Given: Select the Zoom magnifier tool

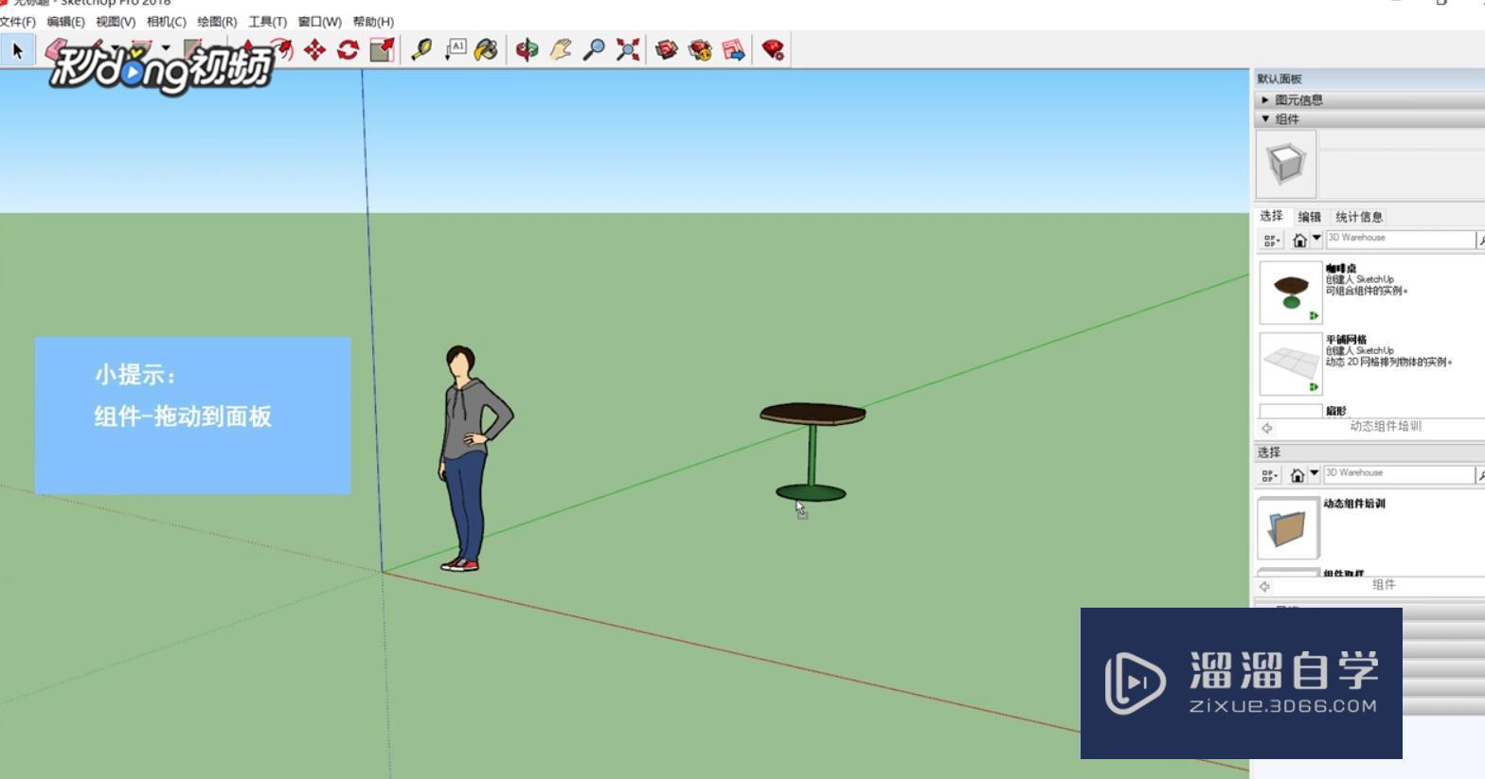Looking at the screenshot, I should pos(594,50).
